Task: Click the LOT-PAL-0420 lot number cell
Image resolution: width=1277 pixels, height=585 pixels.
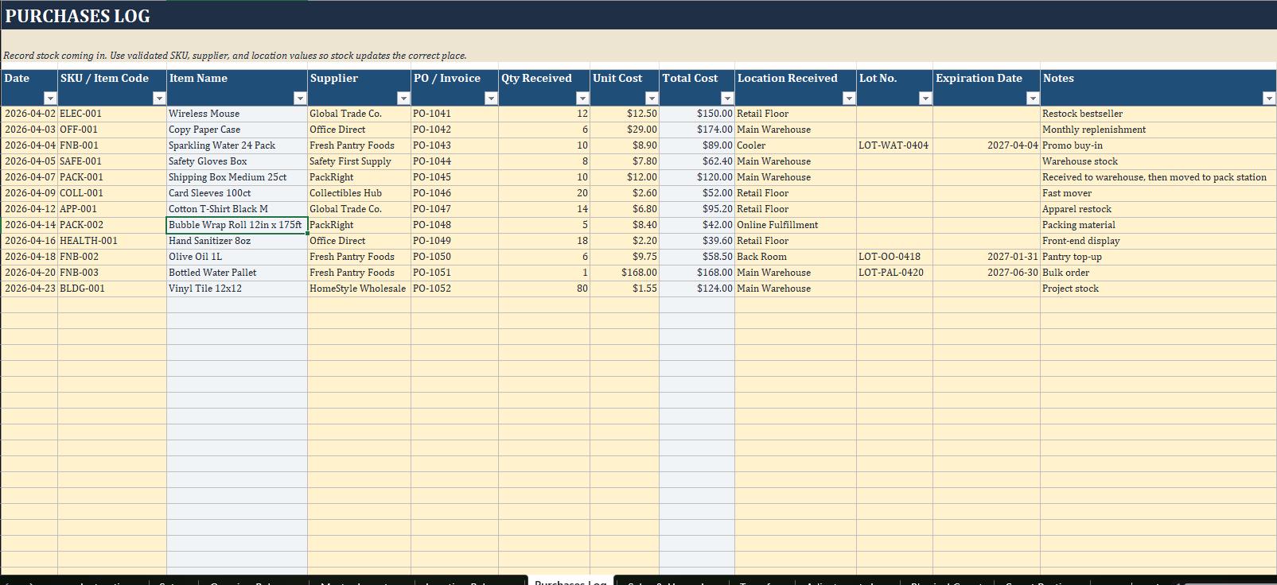Action: click(894, 273)
